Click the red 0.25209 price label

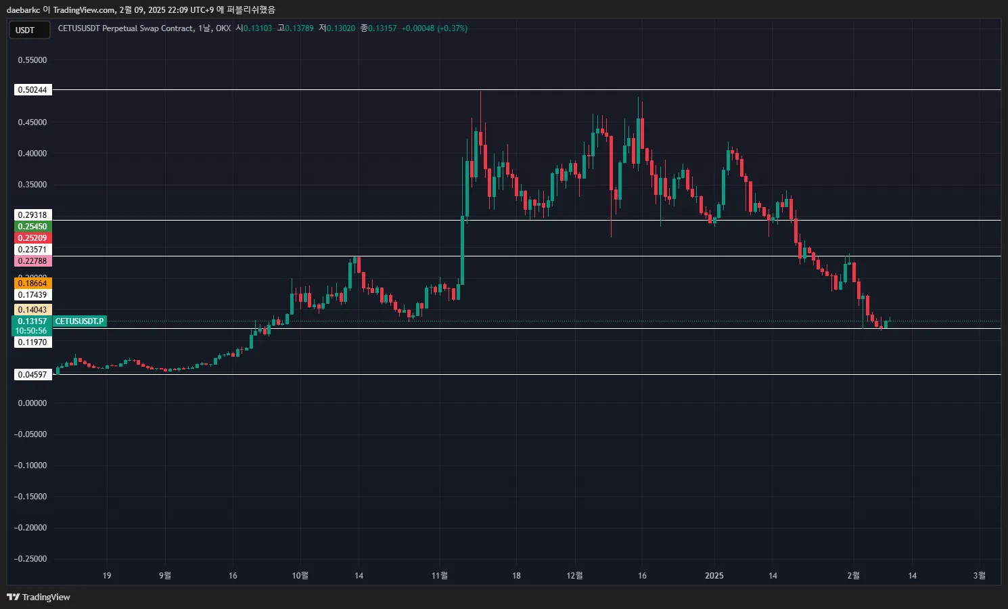[x=32, y=238]
